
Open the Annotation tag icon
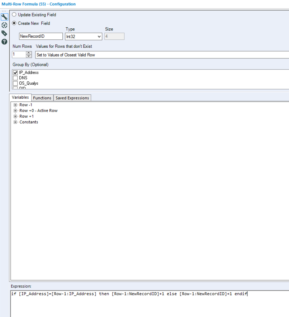click(4, 33)
